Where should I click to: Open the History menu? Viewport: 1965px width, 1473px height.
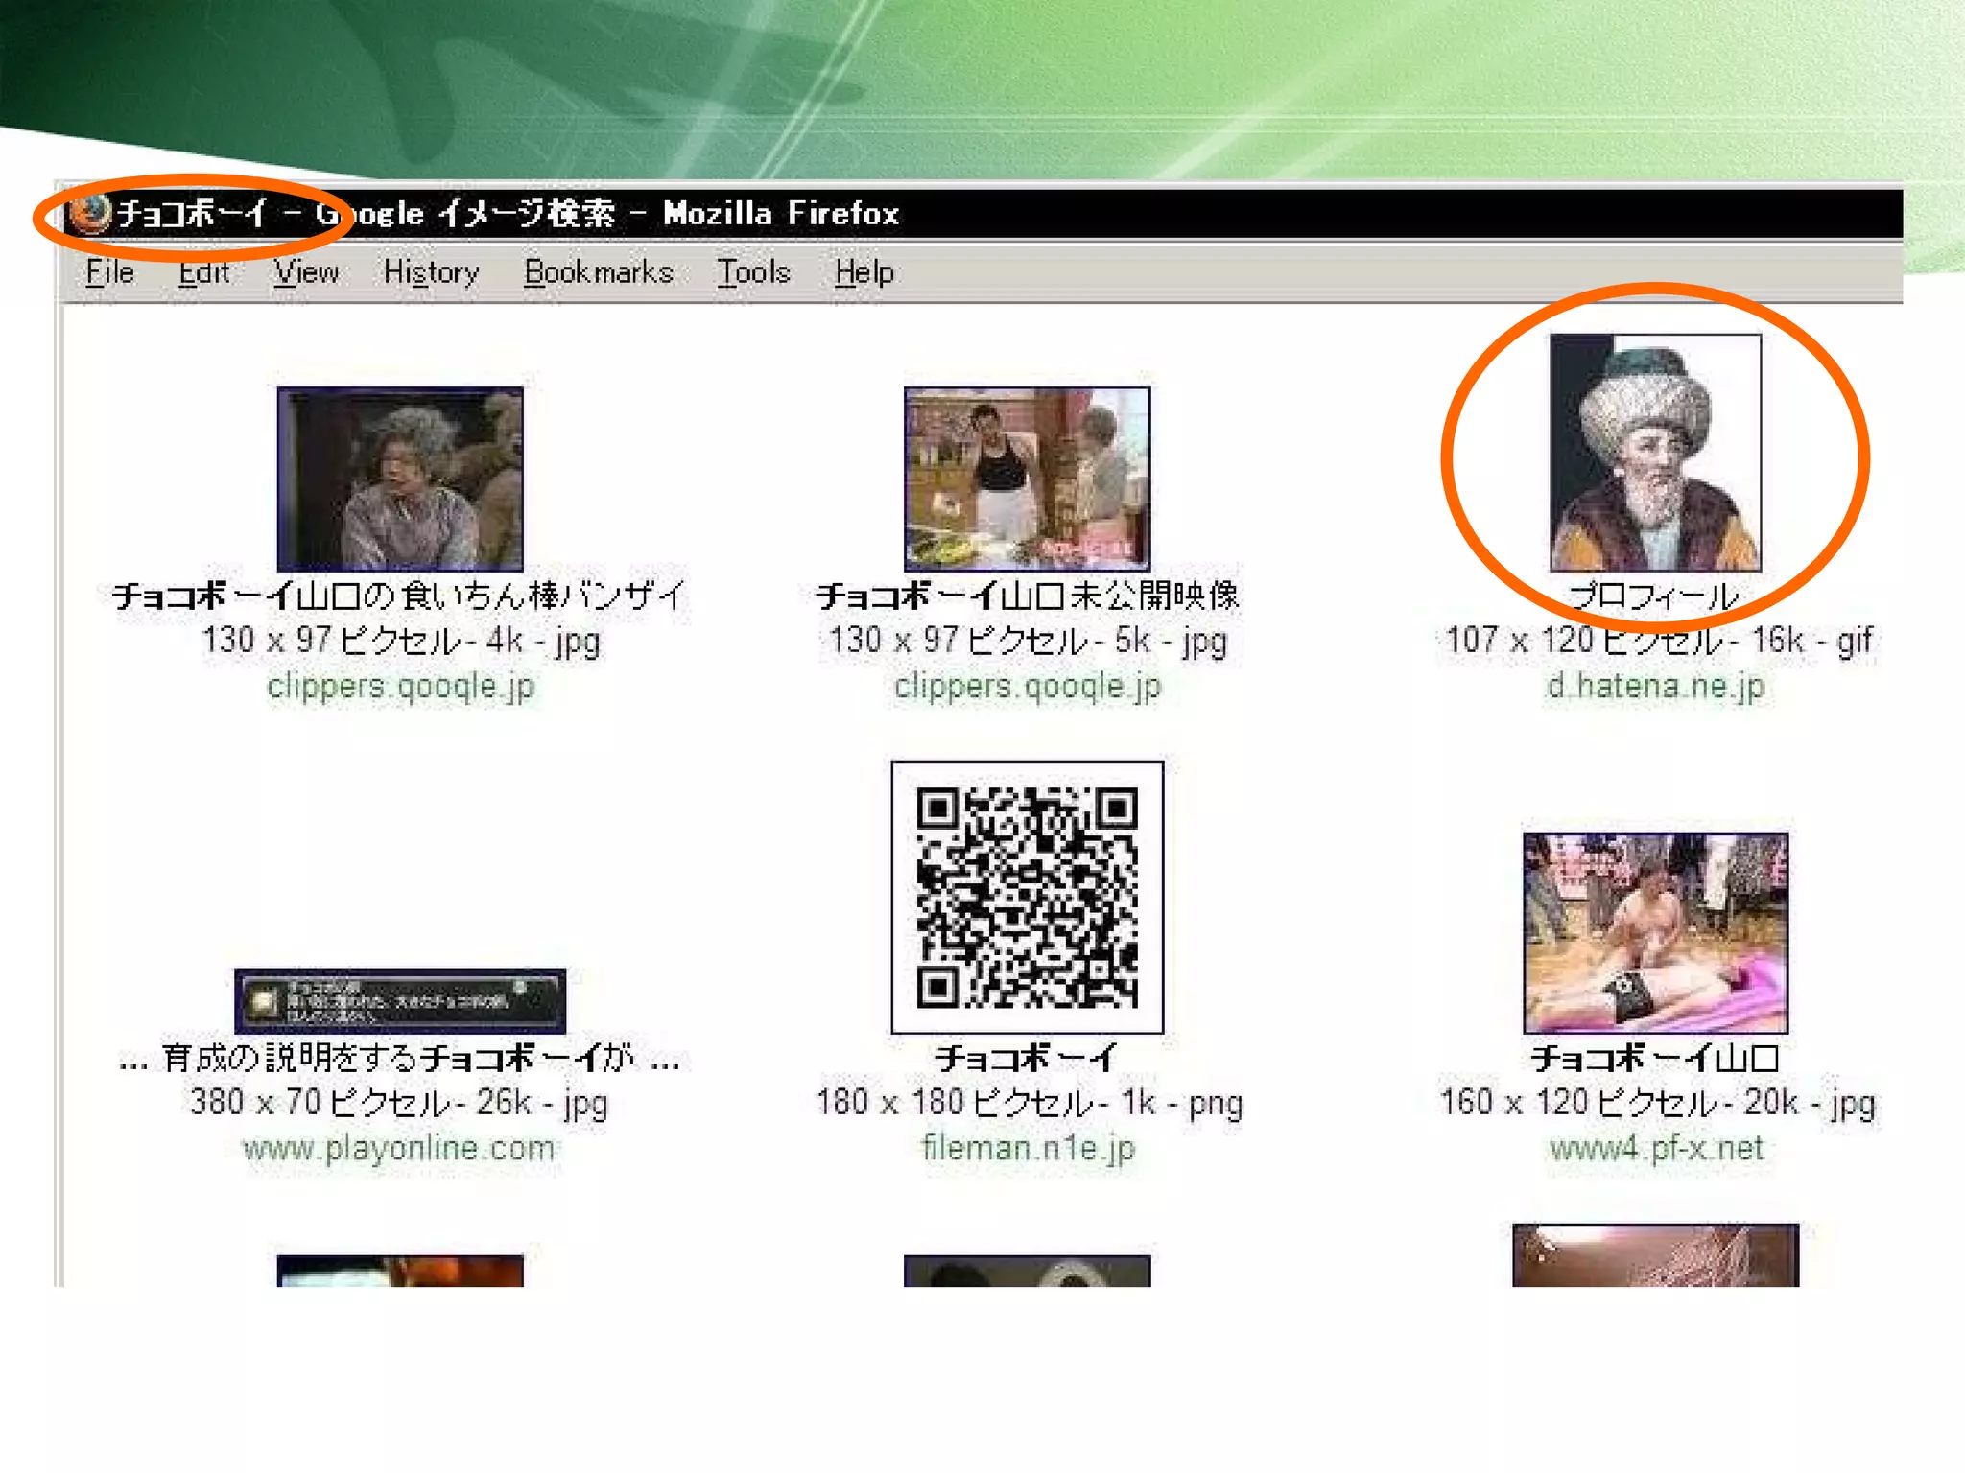(431, 273)
